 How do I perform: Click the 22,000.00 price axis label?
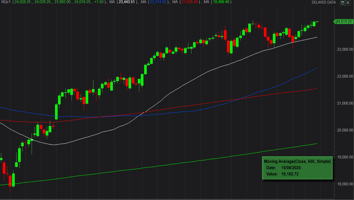(344, 76)
